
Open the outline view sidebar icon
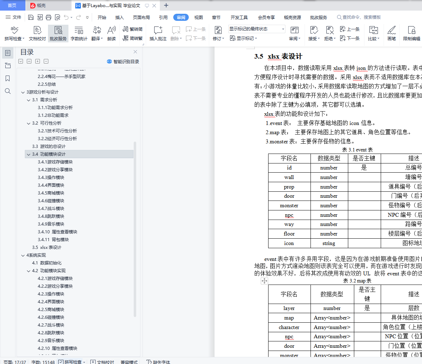[8, 53]
